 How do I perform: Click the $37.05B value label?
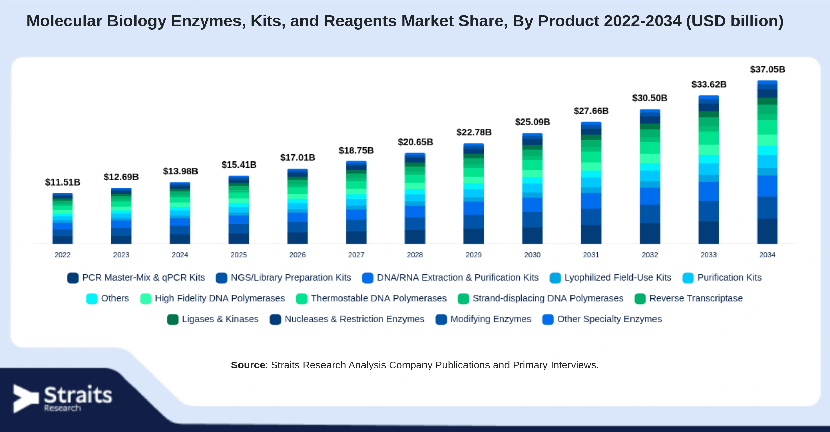(x=768, y=69)
